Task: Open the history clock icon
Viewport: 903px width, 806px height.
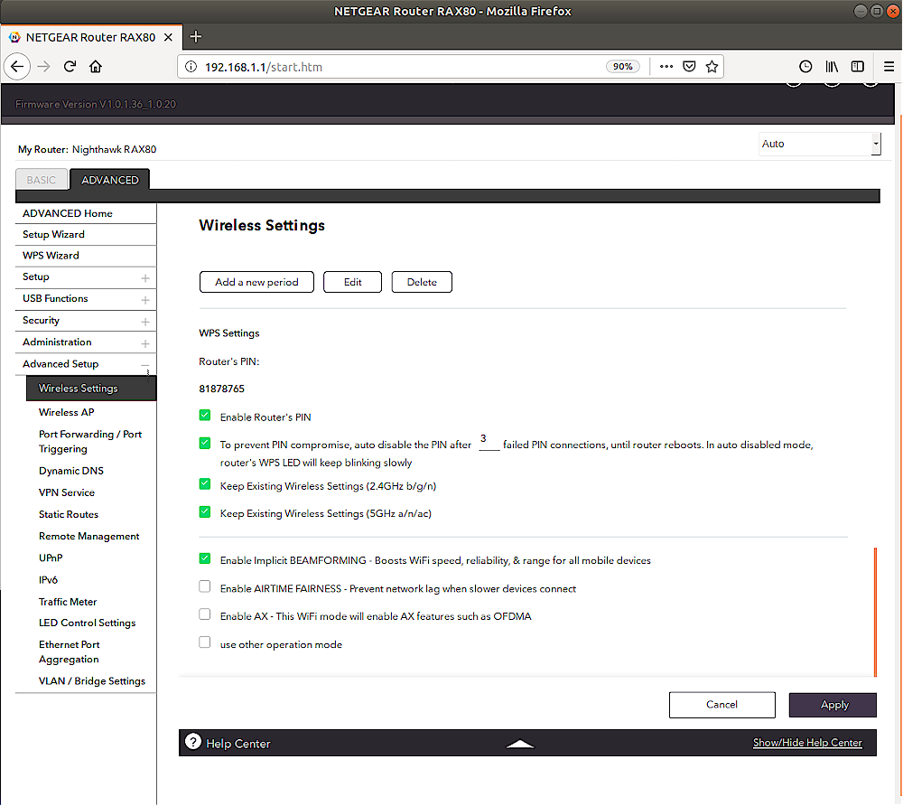Action: (x=805, y=67)
